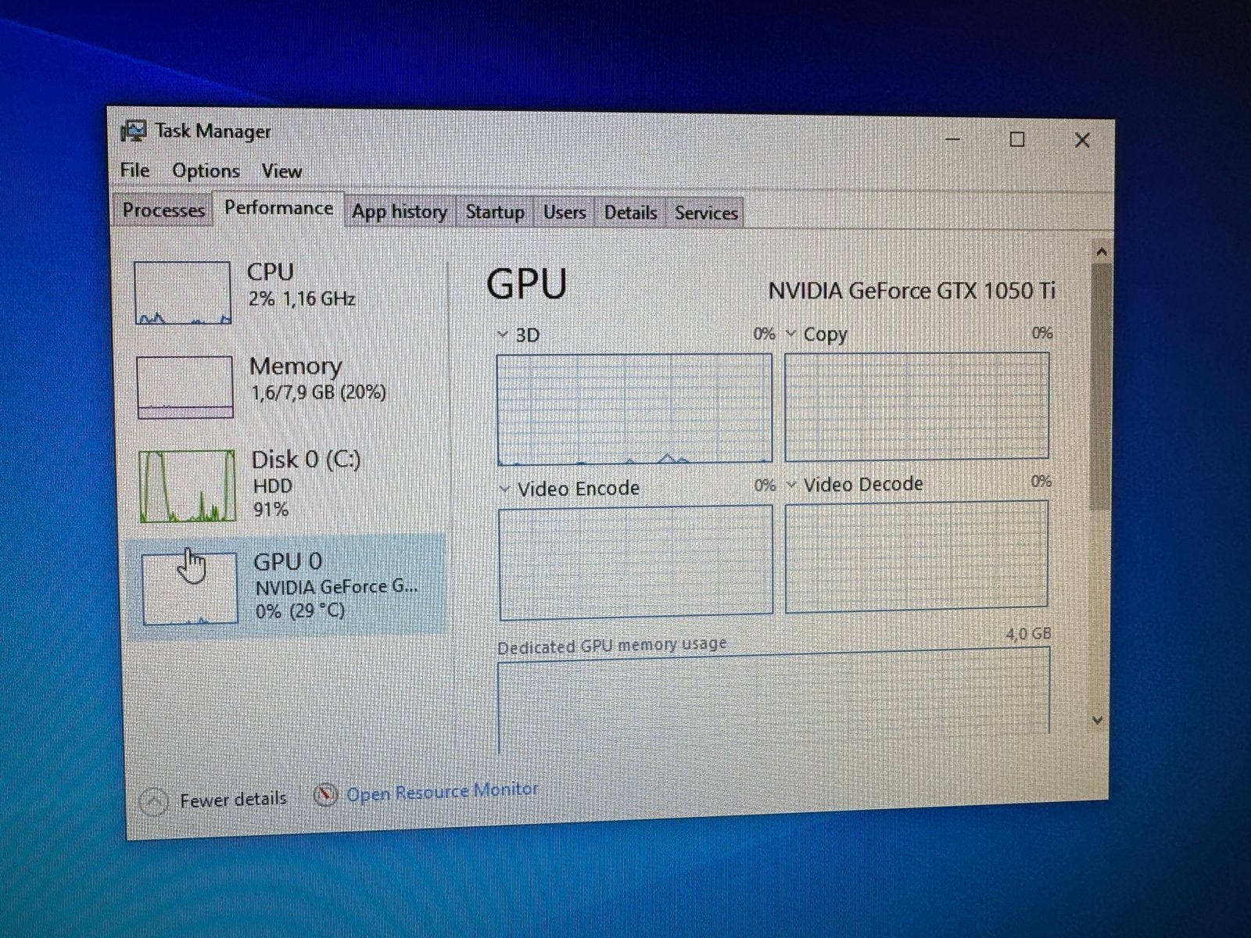Maximize the Task Manager window

tap(1016, 140)
